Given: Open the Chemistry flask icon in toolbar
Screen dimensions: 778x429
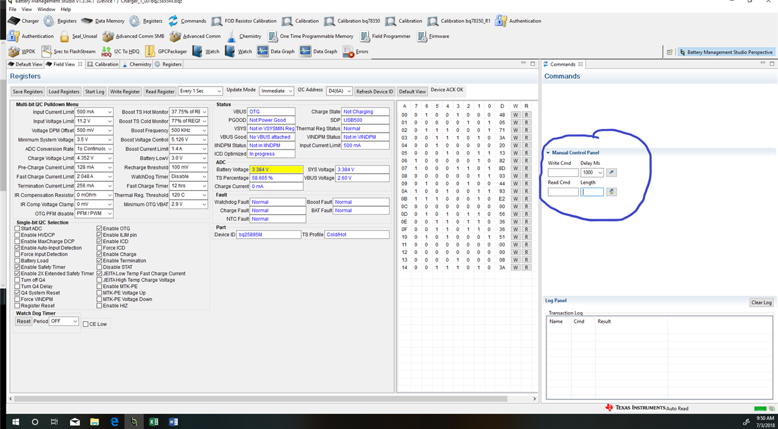Looking at the screenshot, I should click(232, 37).
